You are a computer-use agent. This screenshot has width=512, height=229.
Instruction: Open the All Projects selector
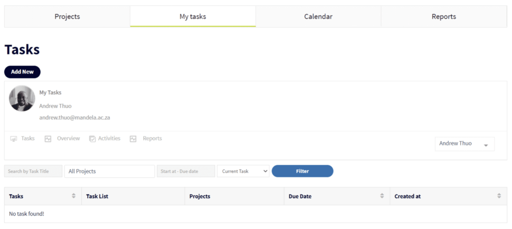(109, 171)
